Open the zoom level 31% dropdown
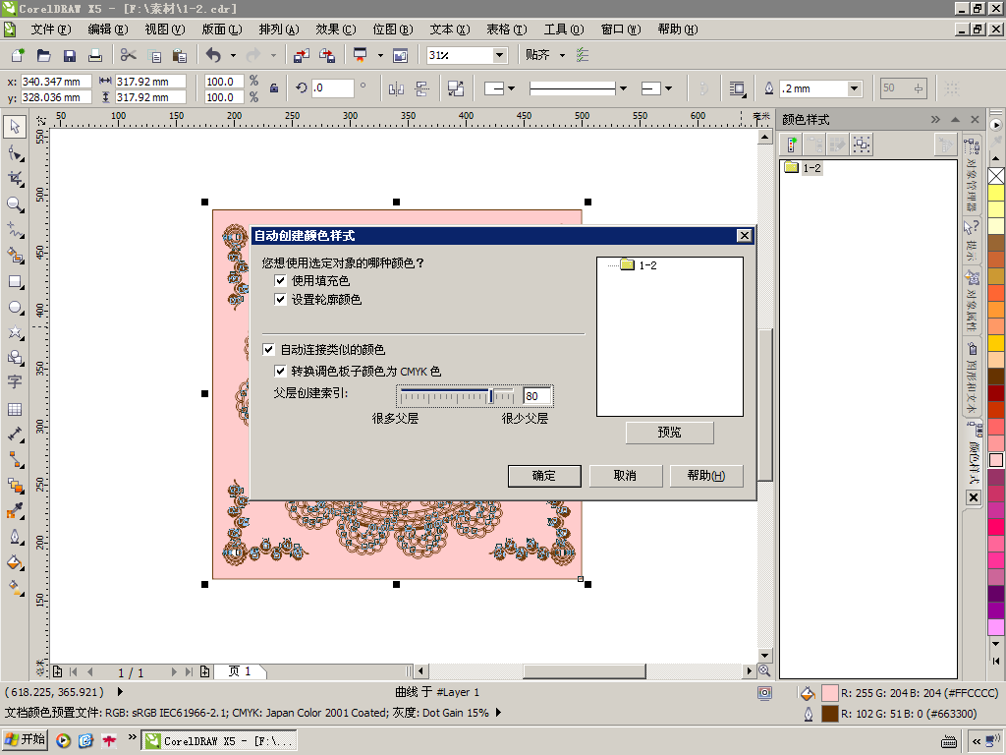This screenshot has width=1006, height=755. coord(500,55)
